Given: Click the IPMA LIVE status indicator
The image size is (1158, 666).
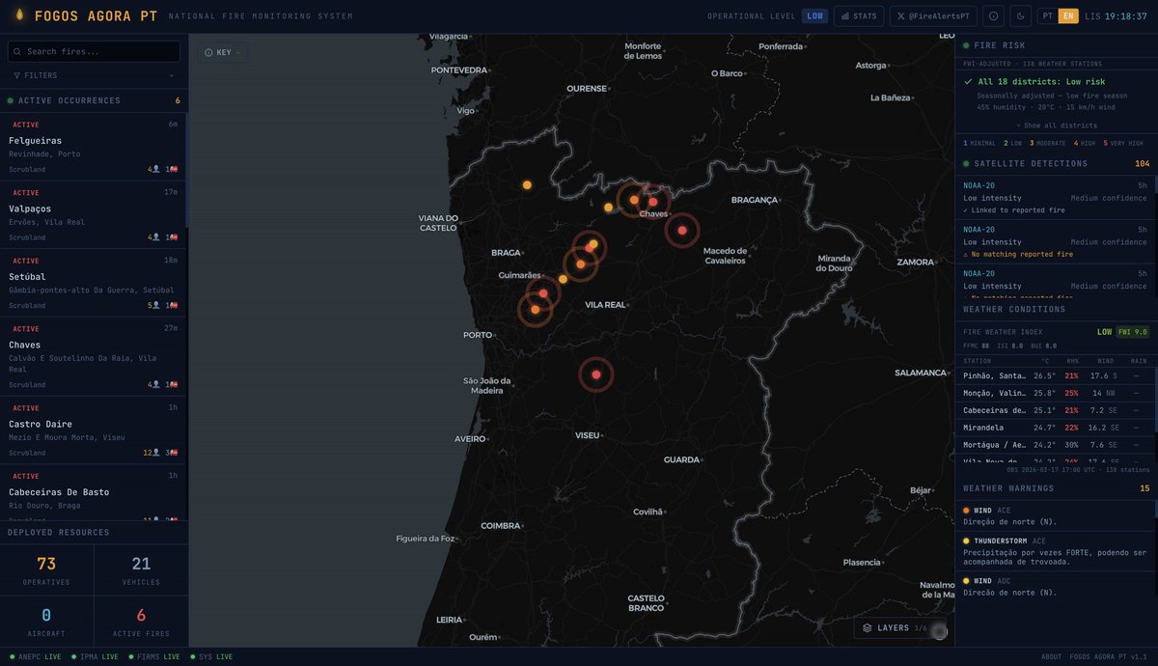Looking at the screenshot, I should point(94,656).
